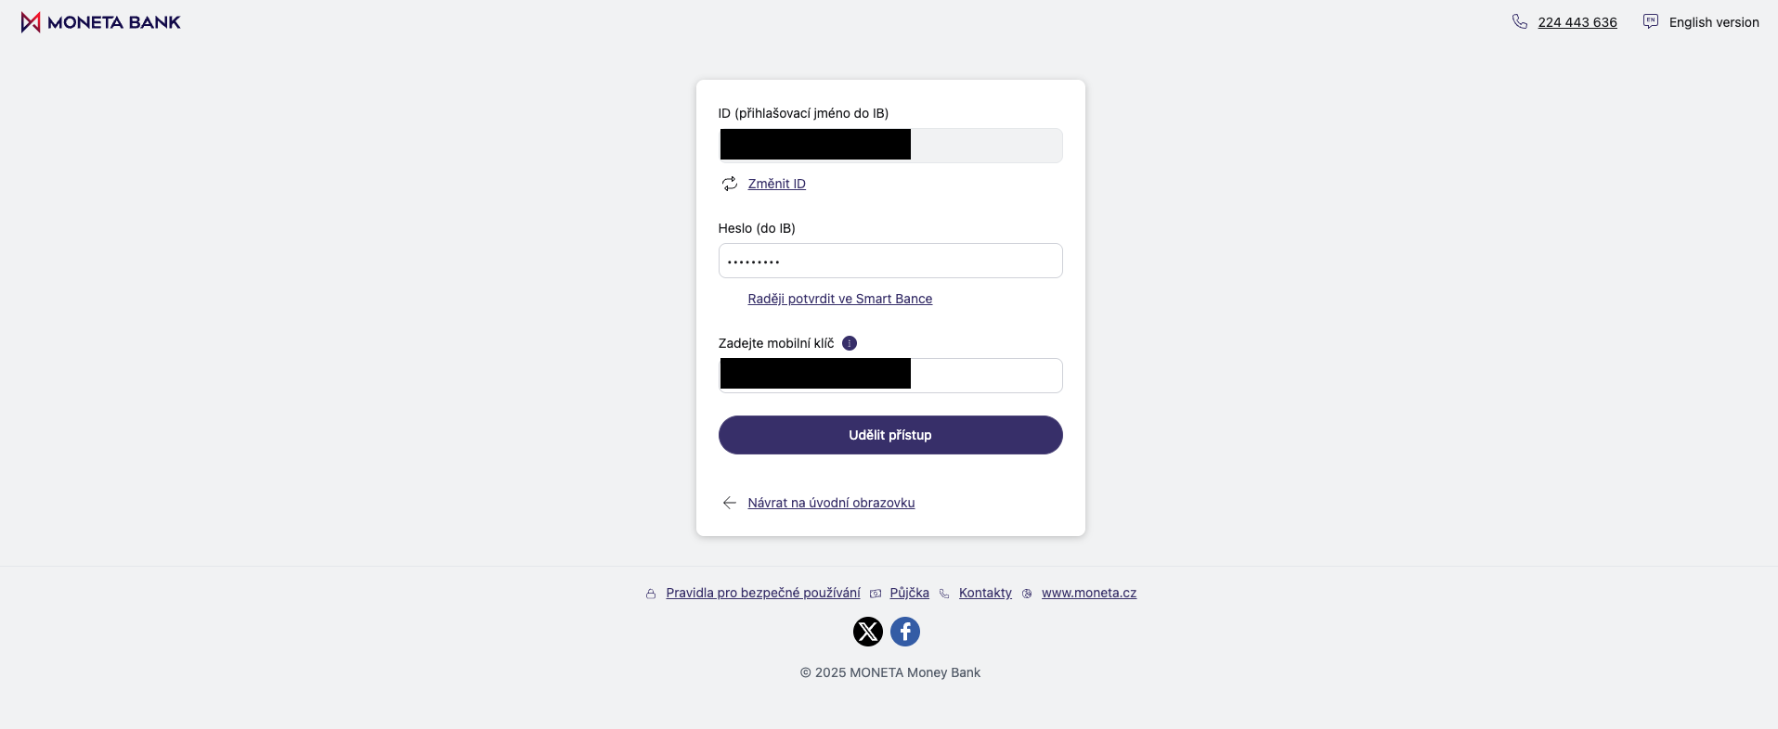Open Raději potvrdit ve Smart Bance link
This screenshot has height=729, width=1778.
coord(840,299)
